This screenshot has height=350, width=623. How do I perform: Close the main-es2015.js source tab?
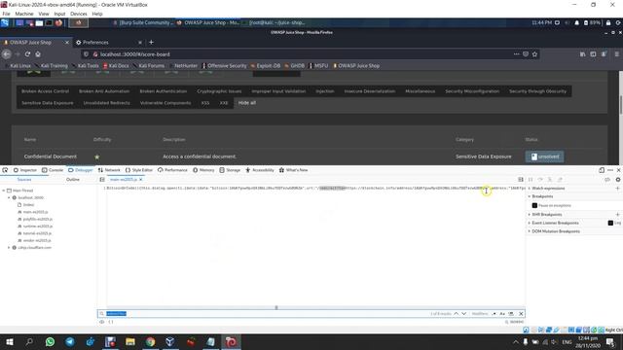140,179
